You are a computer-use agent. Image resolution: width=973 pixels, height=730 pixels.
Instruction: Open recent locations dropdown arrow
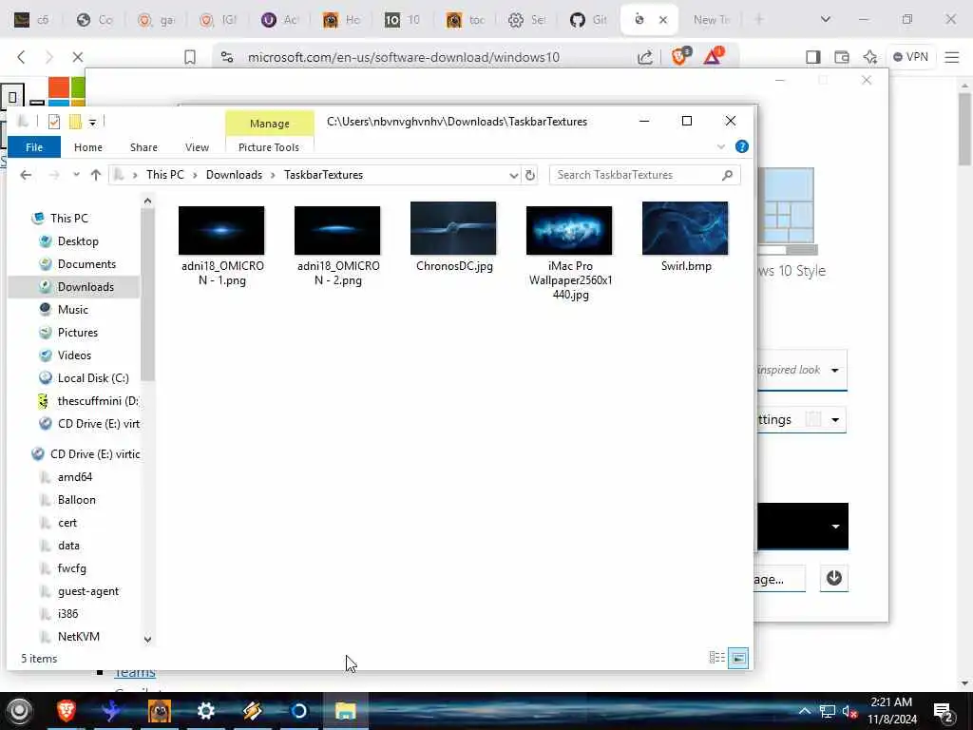(76, 175)
